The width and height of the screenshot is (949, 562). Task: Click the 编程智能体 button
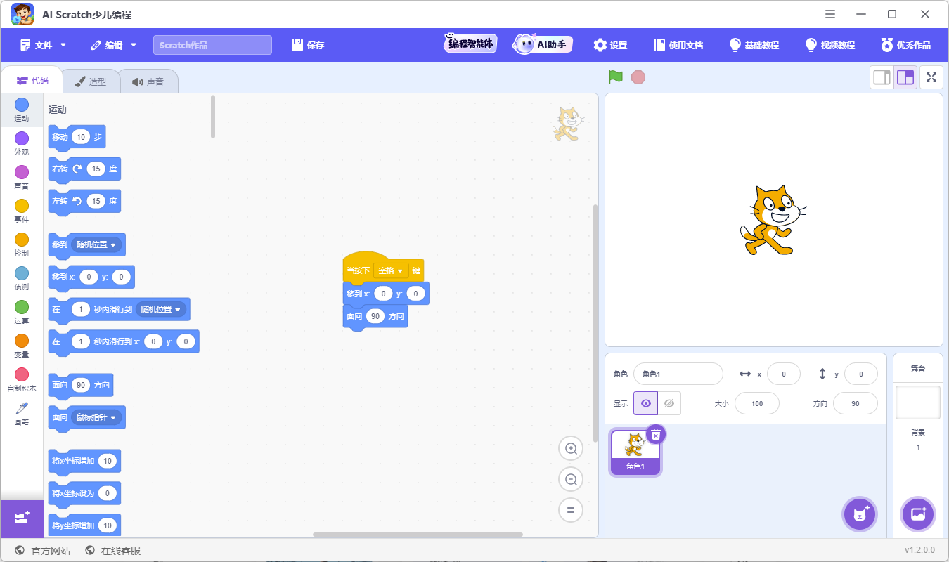470,44
